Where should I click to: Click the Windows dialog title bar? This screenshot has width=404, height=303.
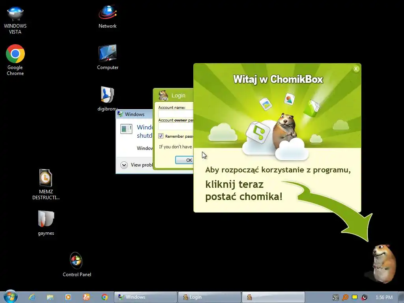point(134,114)
